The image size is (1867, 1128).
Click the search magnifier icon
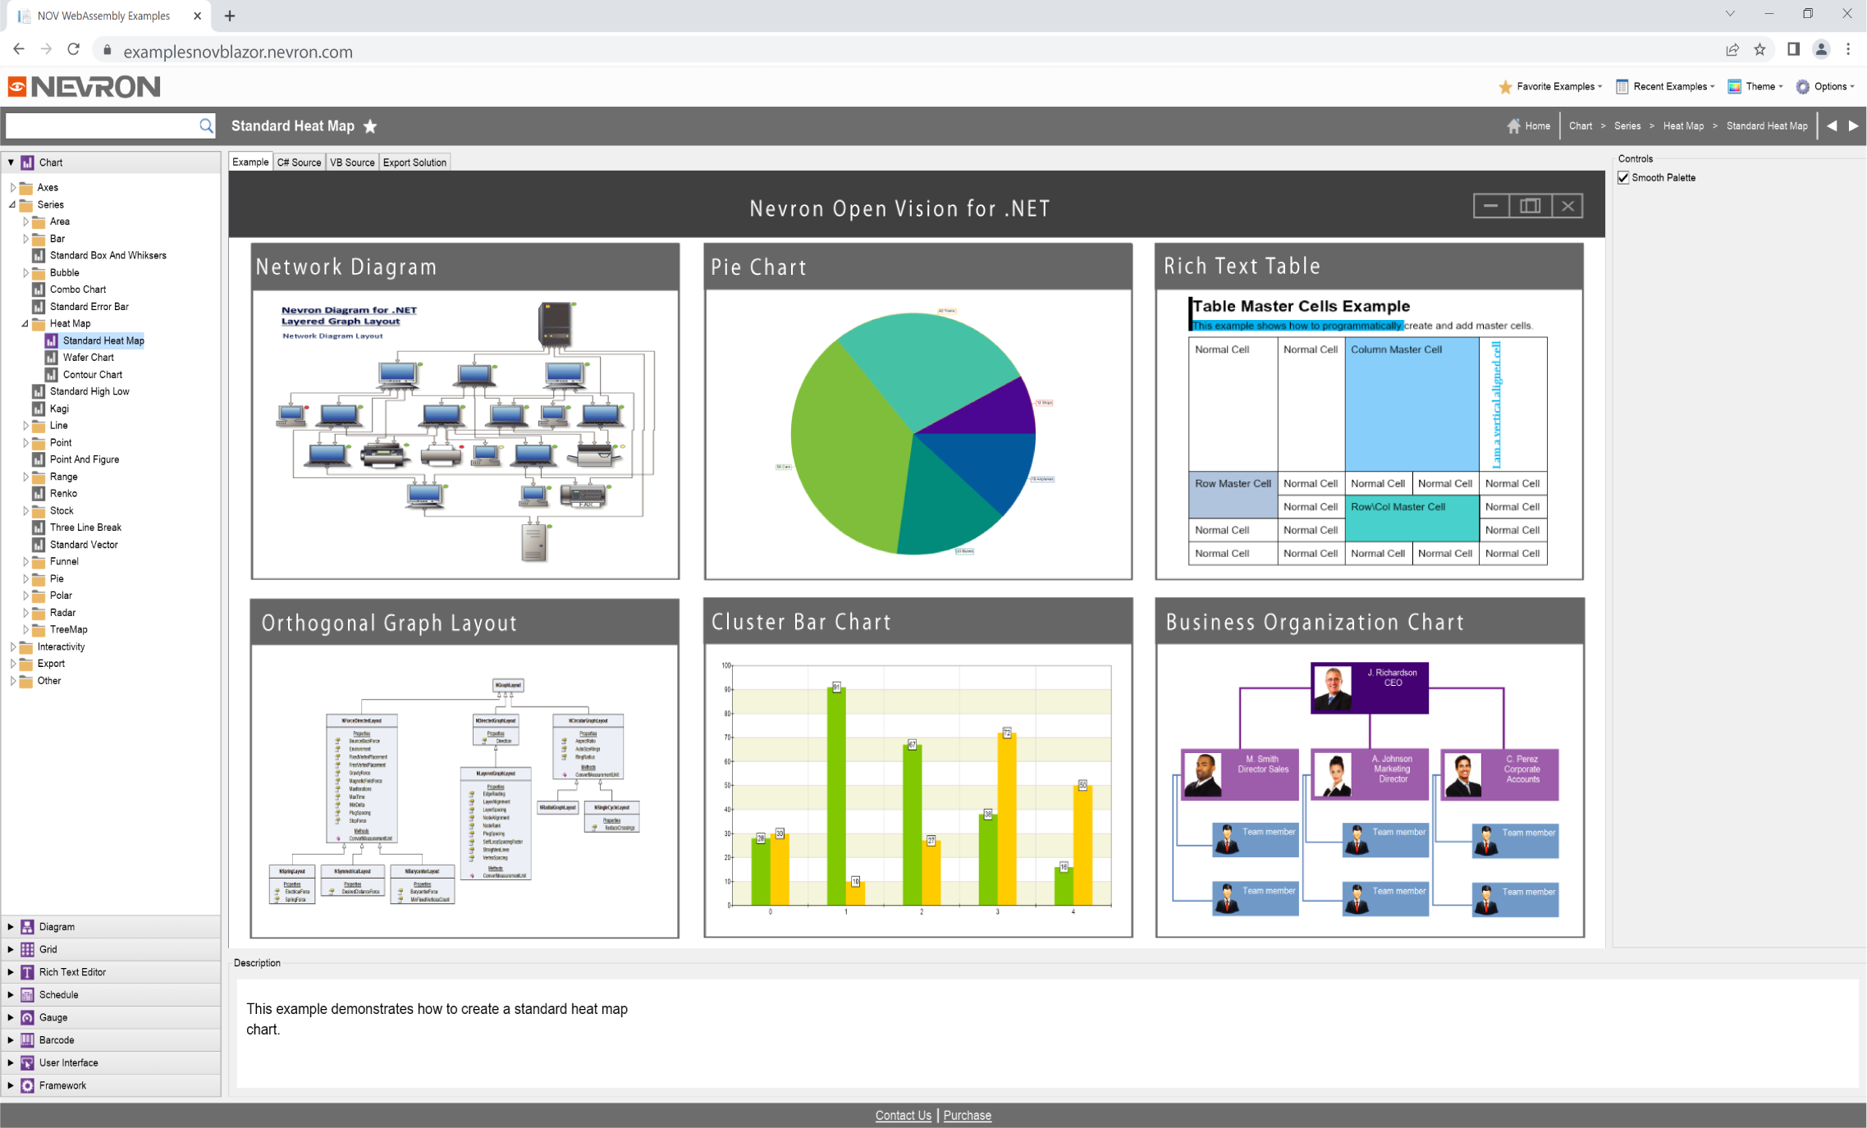tap(206, 126)
